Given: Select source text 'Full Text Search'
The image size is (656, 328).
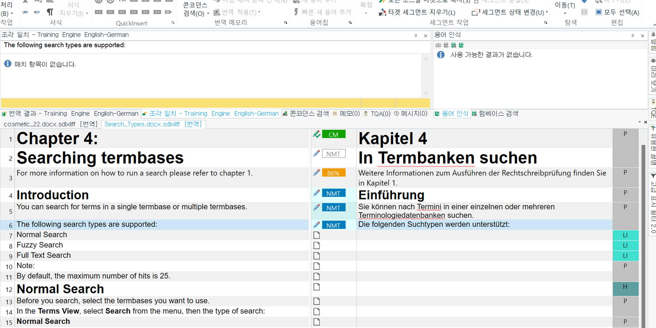Looking at the screenshot, I should 44,255.
